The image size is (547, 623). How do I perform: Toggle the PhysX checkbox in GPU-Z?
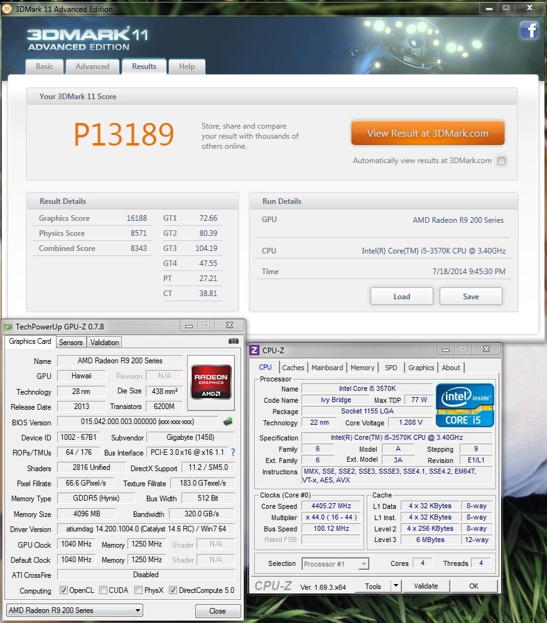[x=138, y=590]
